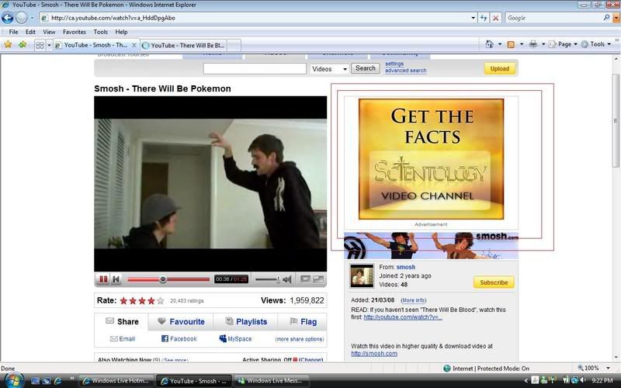Stop loading with the red X icon

pyautogui.click(x=495, y=18)
